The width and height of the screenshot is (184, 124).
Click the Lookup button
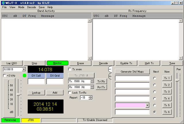point(36,93)
